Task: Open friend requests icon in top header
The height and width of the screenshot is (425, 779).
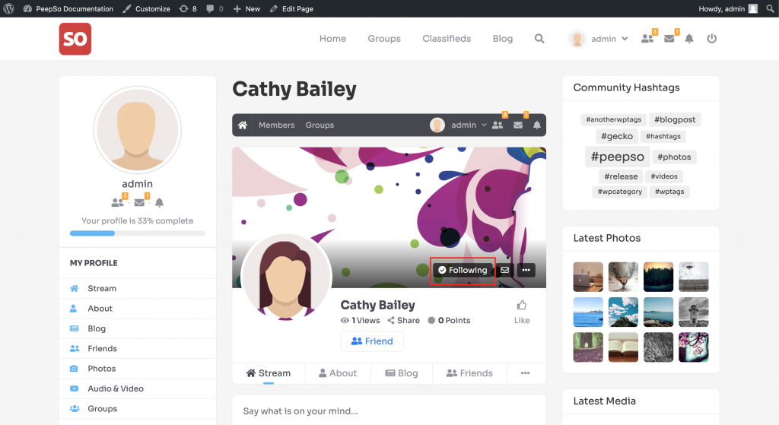Action: pyautogui.click(x=647, y=39)
